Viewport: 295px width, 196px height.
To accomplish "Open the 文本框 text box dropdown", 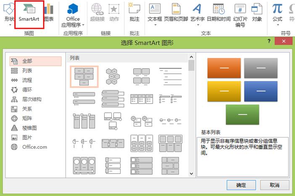I will pos(155,14).
